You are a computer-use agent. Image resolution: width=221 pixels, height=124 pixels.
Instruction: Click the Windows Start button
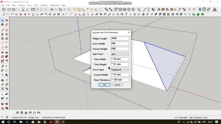tap(3, 122)
